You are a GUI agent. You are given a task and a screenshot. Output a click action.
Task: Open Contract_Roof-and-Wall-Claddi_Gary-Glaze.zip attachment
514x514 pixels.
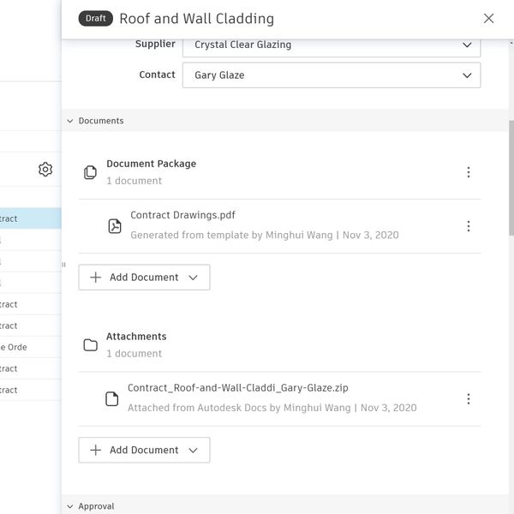tap(237, 388)
